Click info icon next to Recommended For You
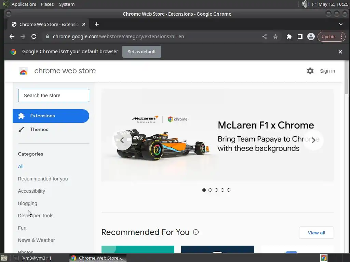This screenshot has width=350, height=262. (x=196, y=232)
